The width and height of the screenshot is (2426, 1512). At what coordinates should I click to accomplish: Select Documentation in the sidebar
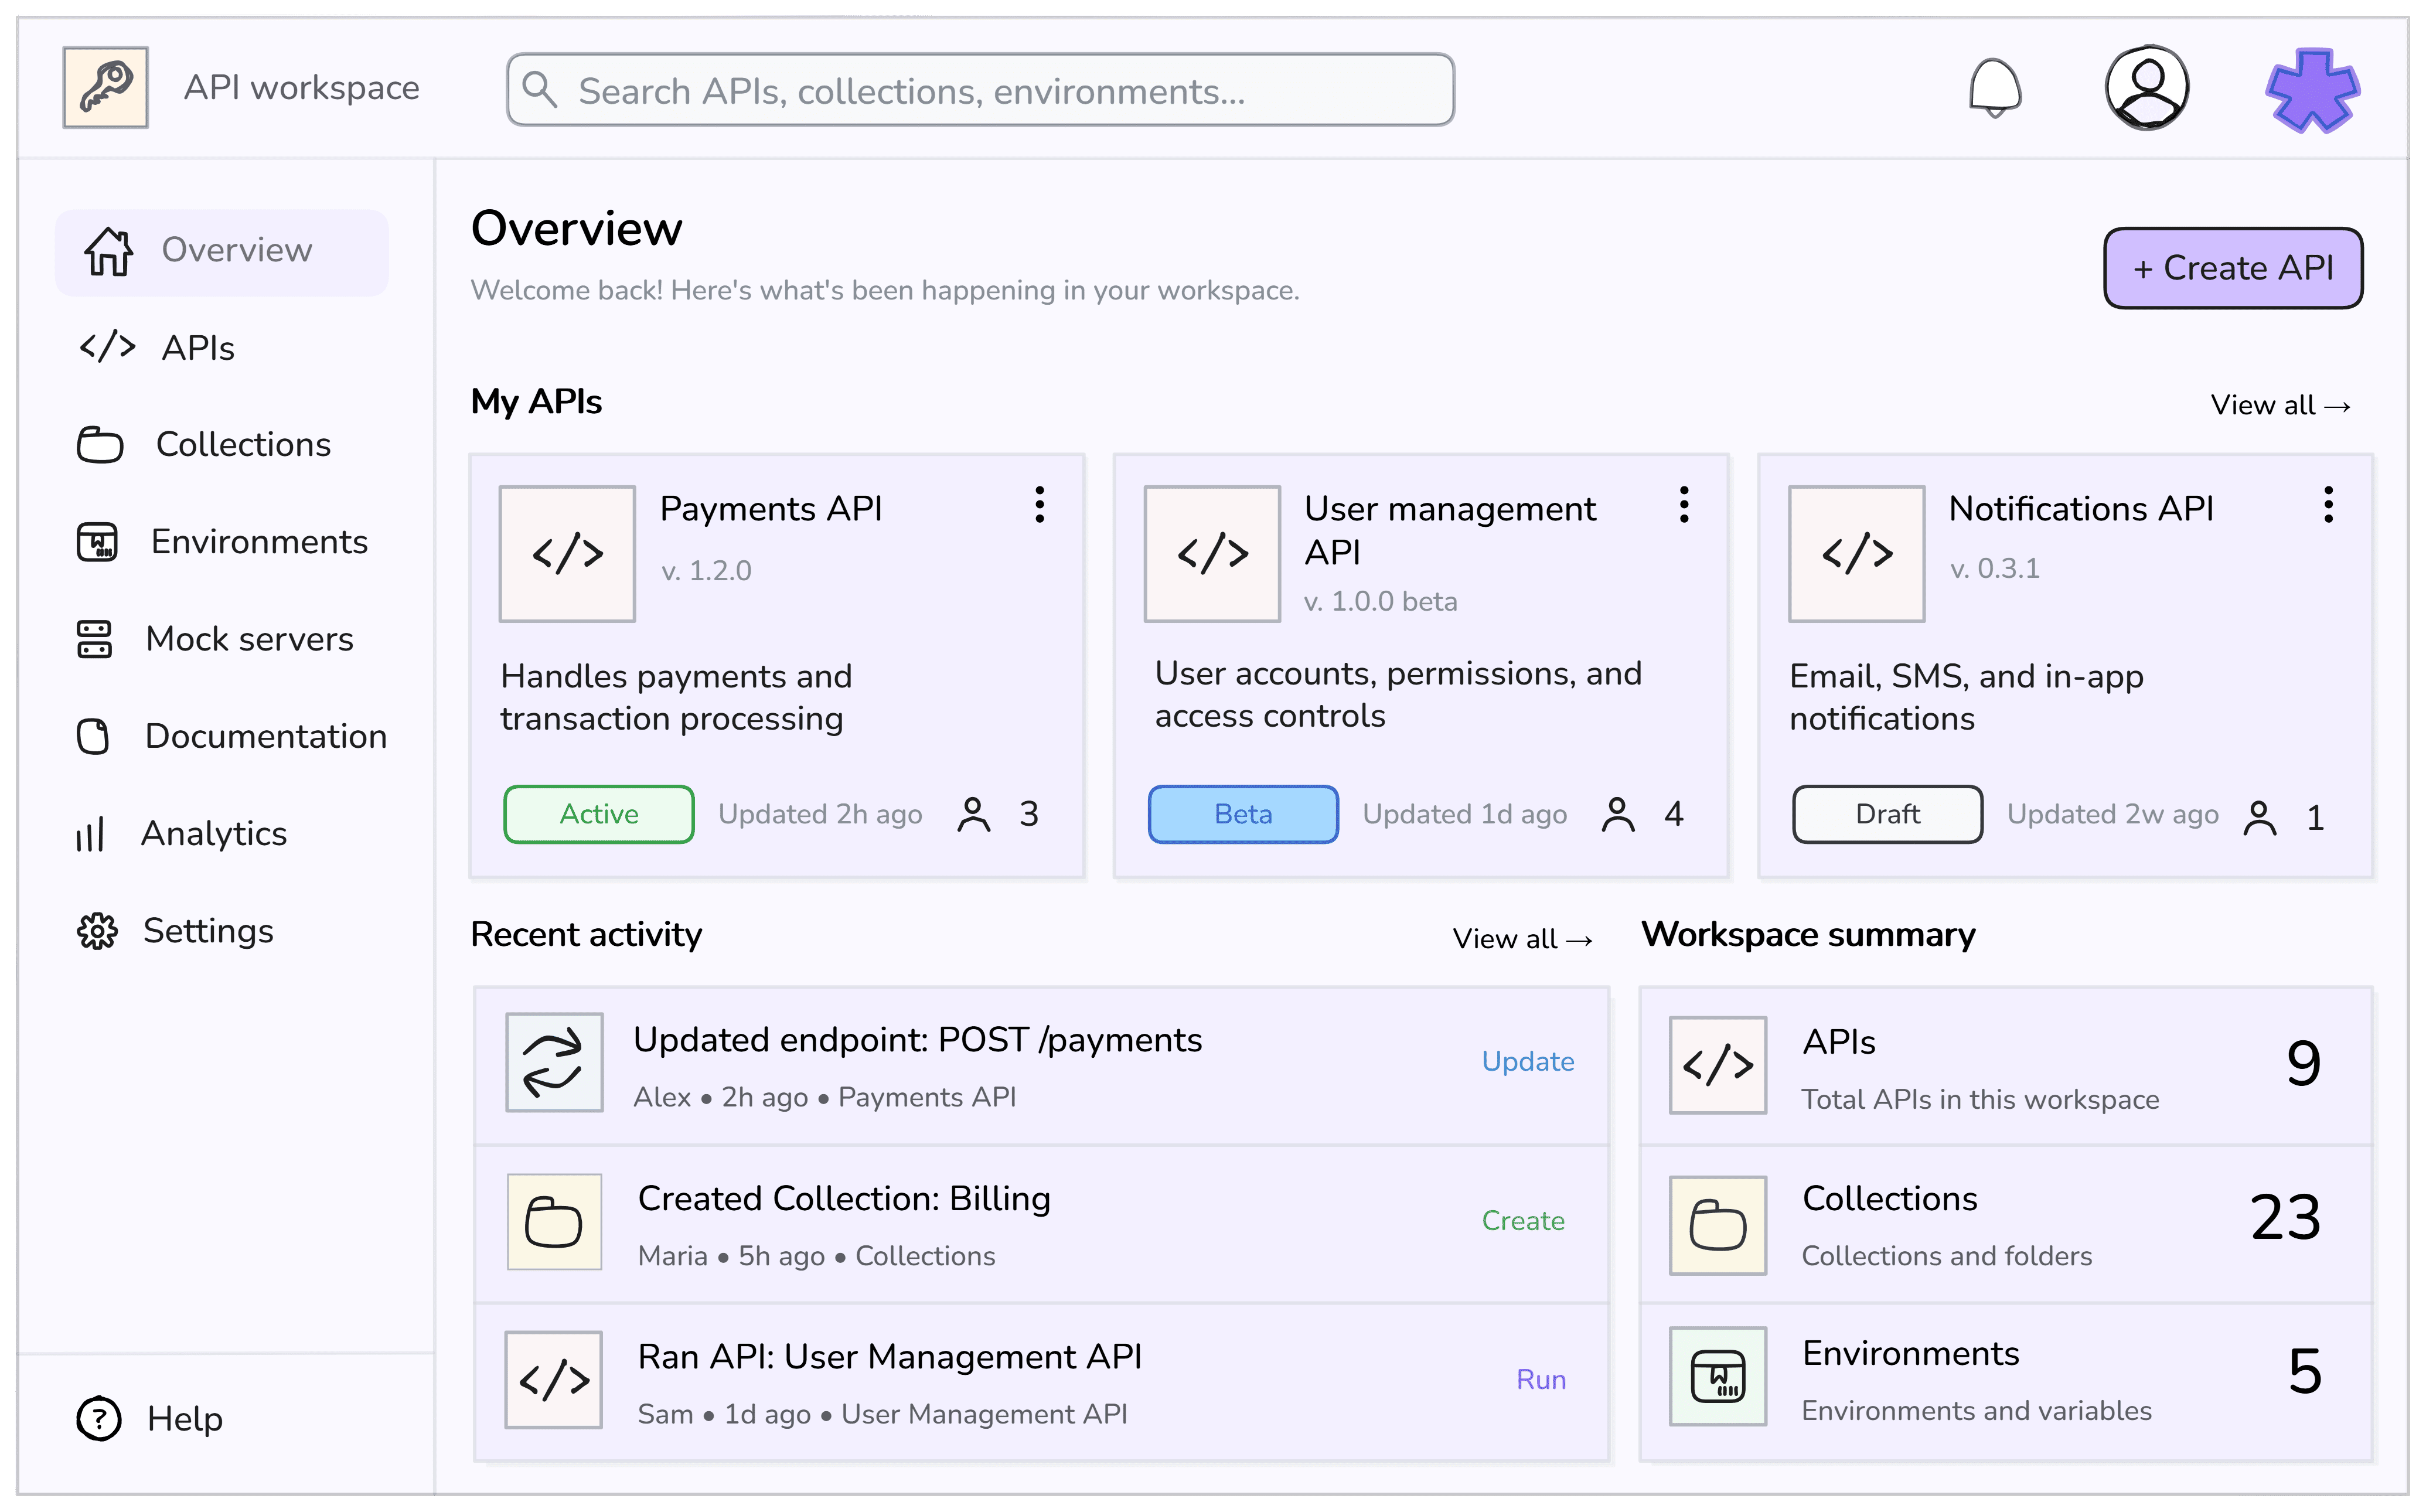[232, 736]
